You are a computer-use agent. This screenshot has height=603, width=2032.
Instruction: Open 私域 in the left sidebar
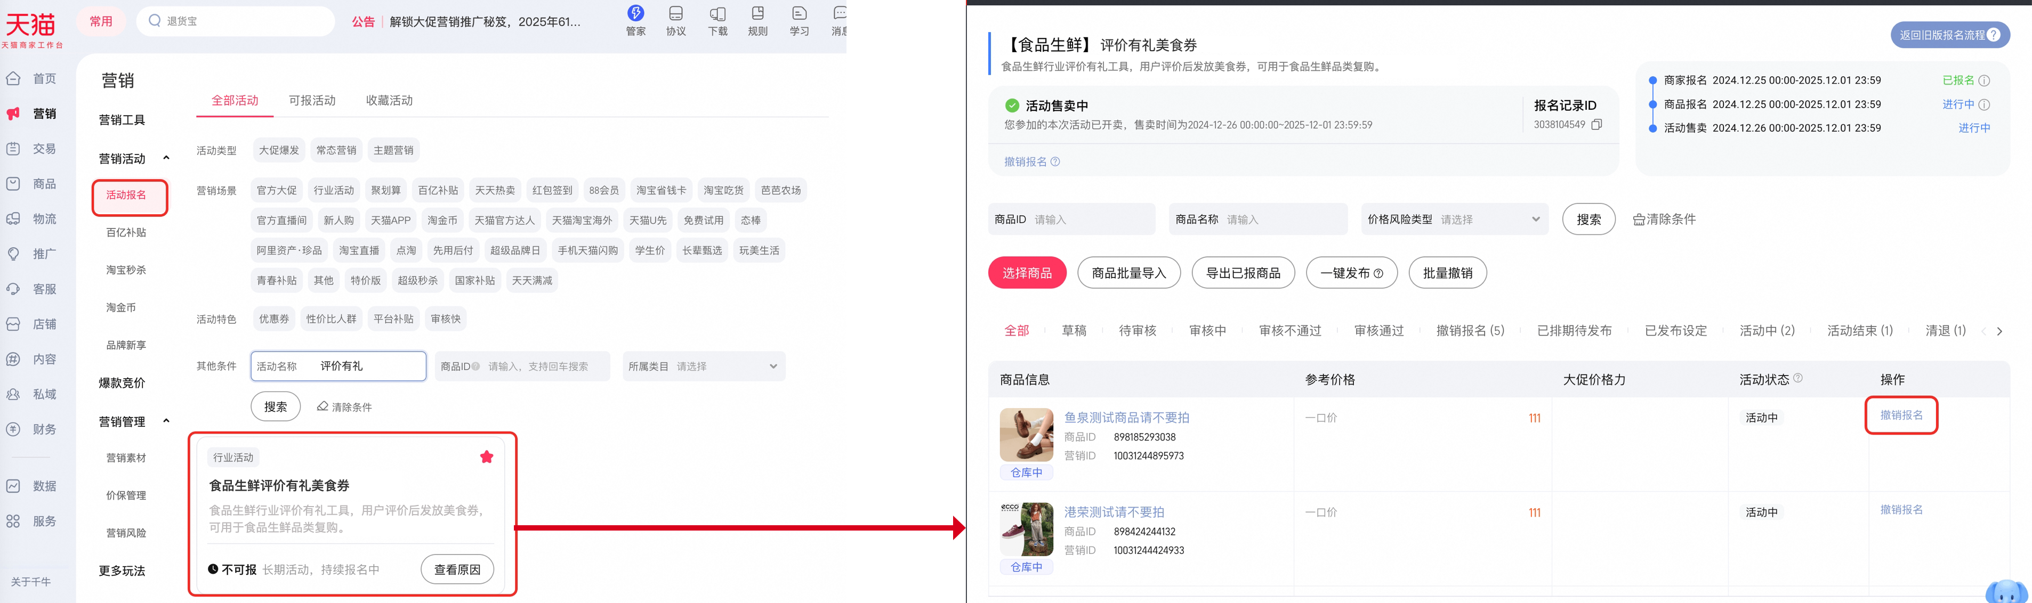point(31,394)
